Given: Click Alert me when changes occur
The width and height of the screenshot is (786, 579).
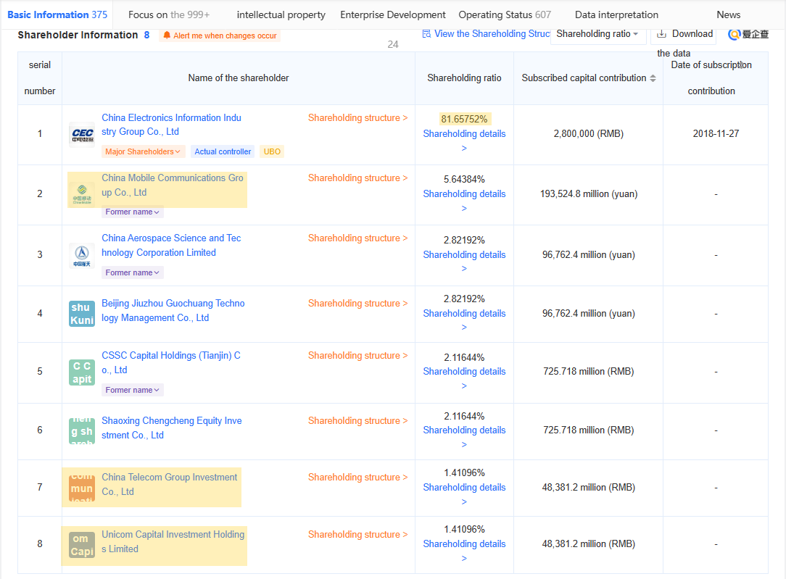Looking at the screenshot, I should pos(220,36).
